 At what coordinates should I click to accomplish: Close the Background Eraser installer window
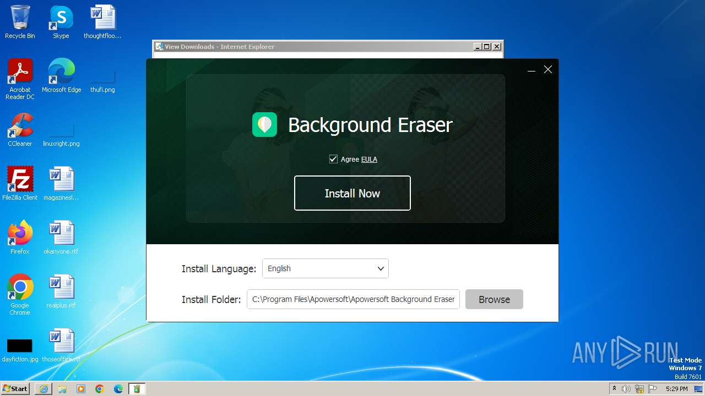pyautogui.click(x=547, y=69)
